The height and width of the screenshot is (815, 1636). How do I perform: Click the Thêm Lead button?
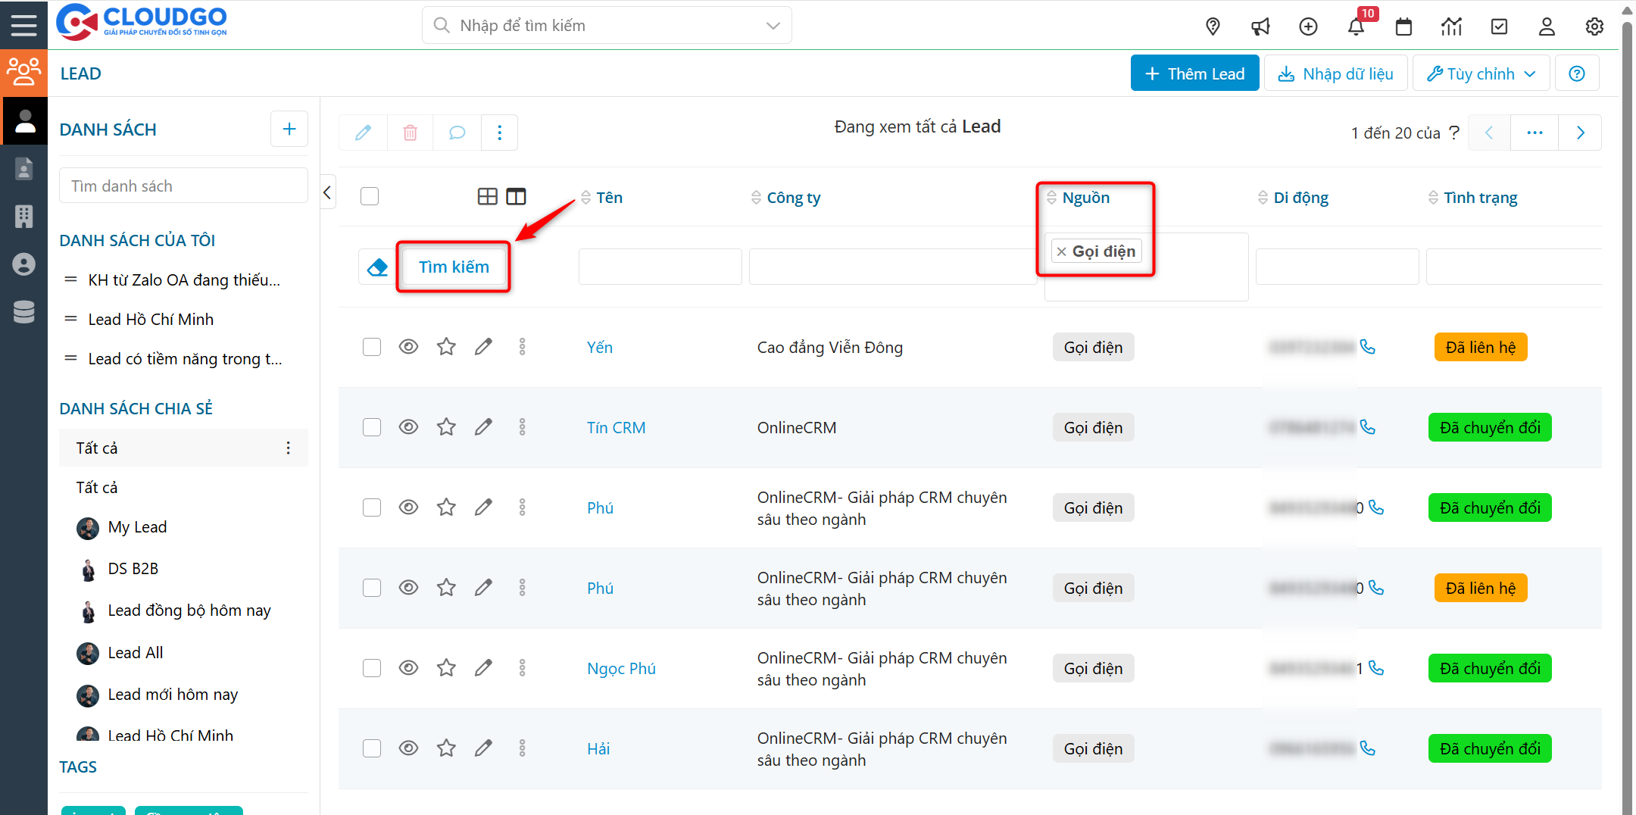click(x=1194, y=73)
